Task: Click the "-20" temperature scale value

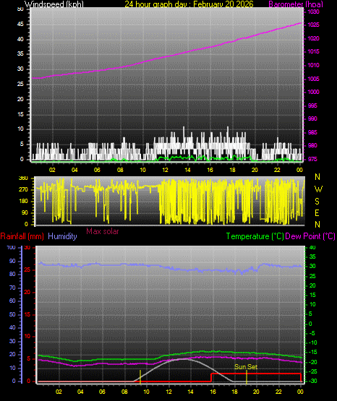Action: click(312, 362)
